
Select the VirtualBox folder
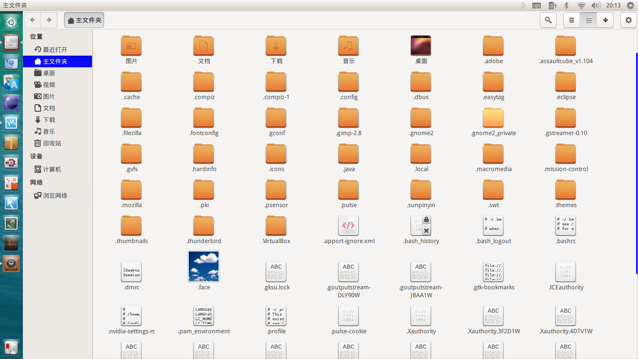point(276,226)
